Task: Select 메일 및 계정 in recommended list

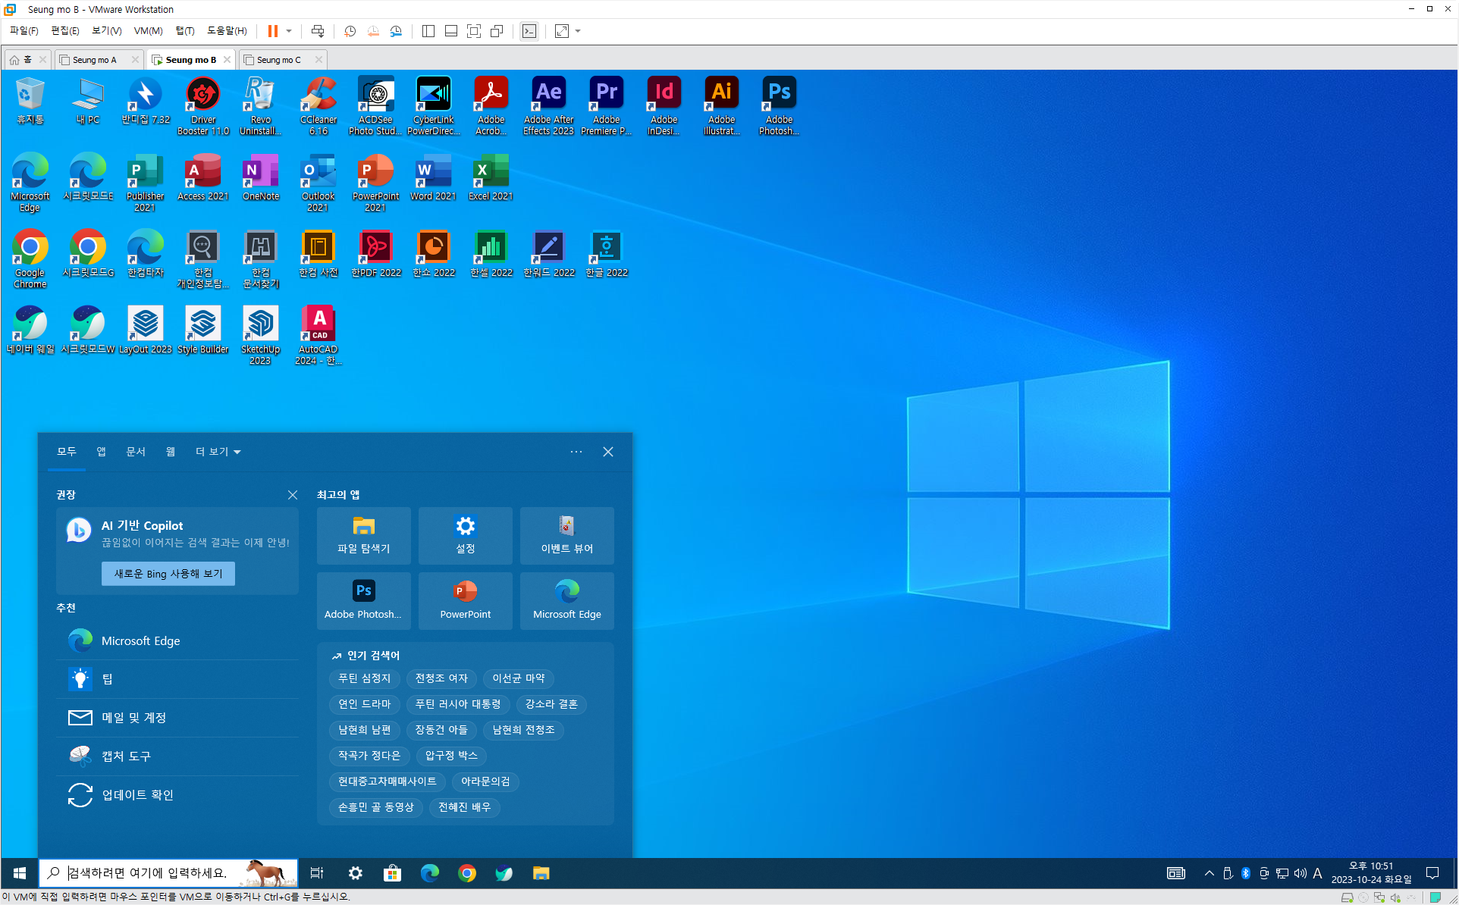Action: point(177,718)
